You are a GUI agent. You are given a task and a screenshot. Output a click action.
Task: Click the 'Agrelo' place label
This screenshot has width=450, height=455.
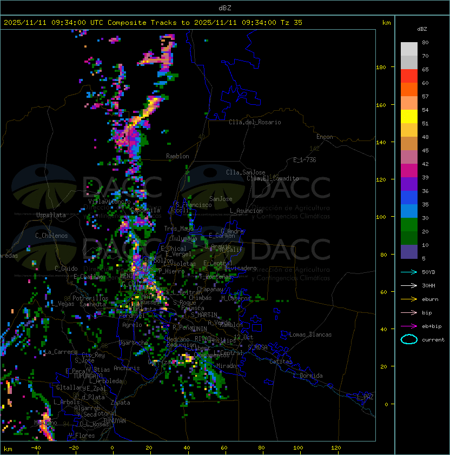[x=132, y=325]
